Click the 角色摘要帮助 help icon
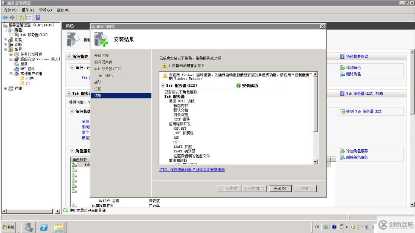The image size is (415, 233). 342,56
